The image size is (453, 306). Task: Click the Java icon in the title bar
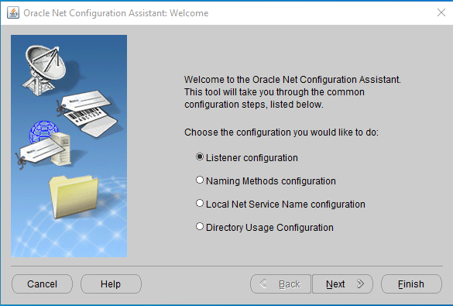coord(13,13)
